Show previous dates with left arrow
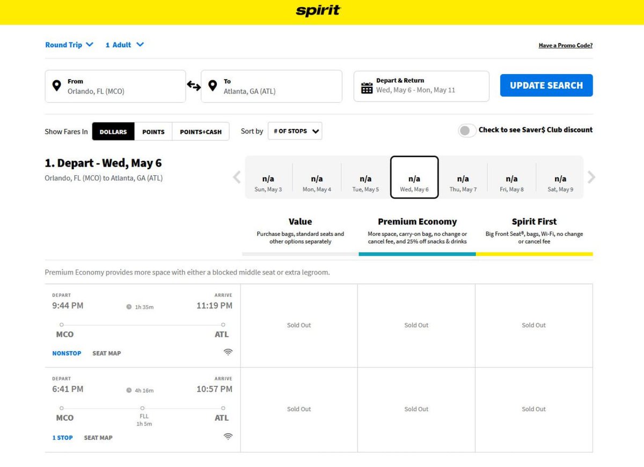Screen dimensions: 644x467 pyautogui.click(x=237, y=177)
